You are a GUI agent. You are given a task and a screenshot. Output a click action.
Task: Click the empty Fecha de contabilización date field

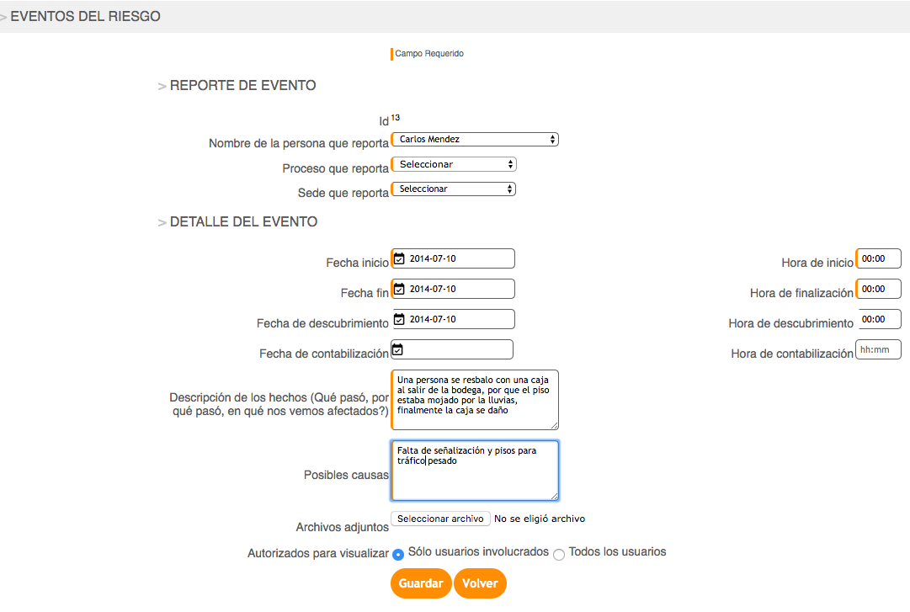[453, 350]
